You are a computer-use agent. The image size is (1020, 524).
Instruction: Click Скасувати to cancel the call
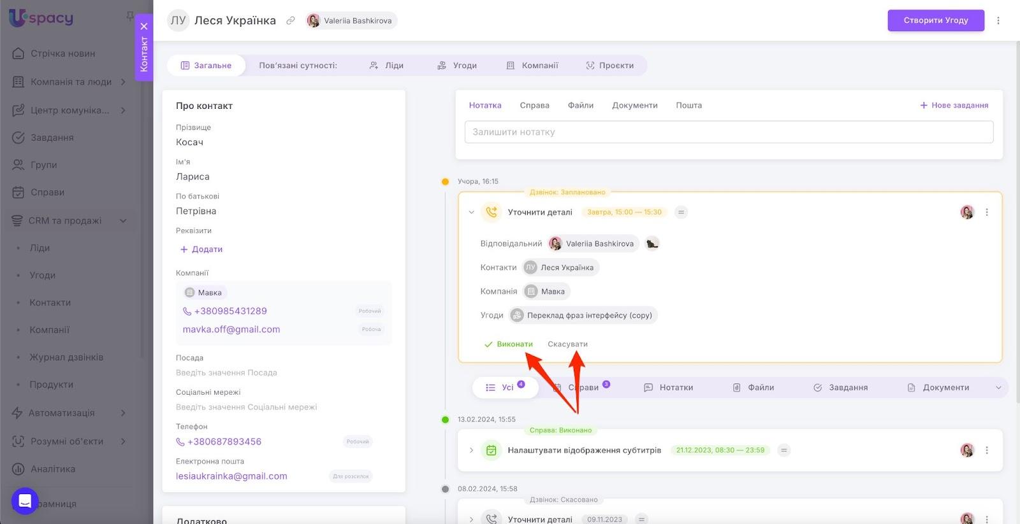[x=567, y=344]
